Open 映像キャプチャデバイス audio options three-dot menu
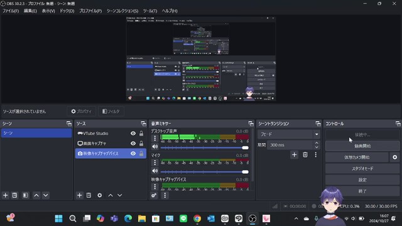402x226 pixels. pyautogui.click(x=155, y=186)
